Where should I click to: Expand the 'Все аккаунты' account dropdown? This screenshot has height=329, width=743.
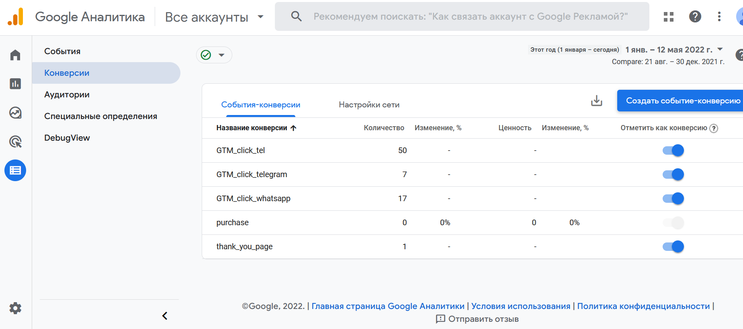(x=260, y=17)
